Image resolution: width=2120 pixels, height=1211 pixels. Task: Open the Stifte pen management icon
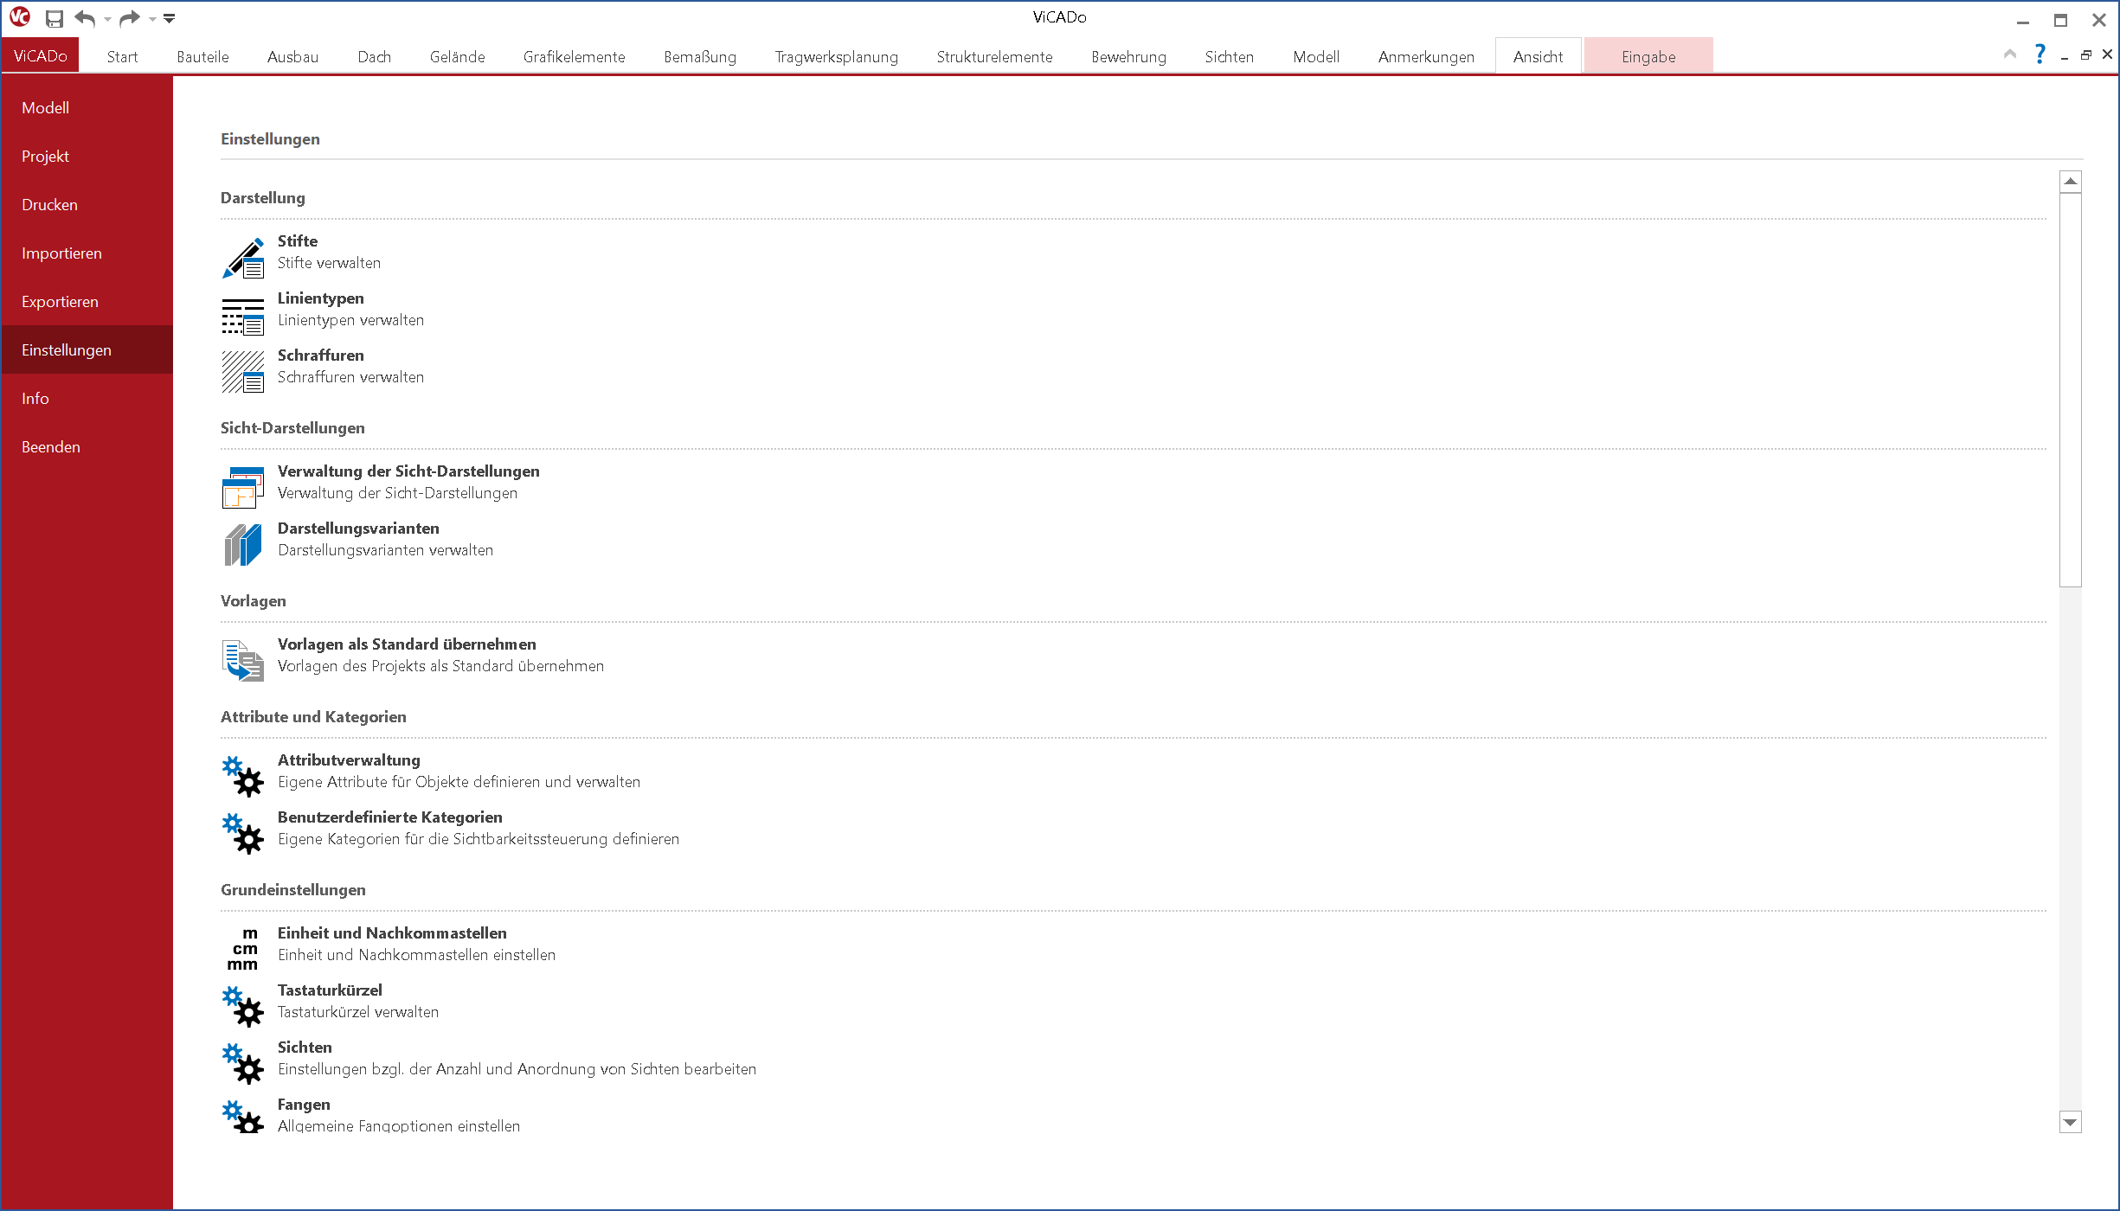point(243,258)
